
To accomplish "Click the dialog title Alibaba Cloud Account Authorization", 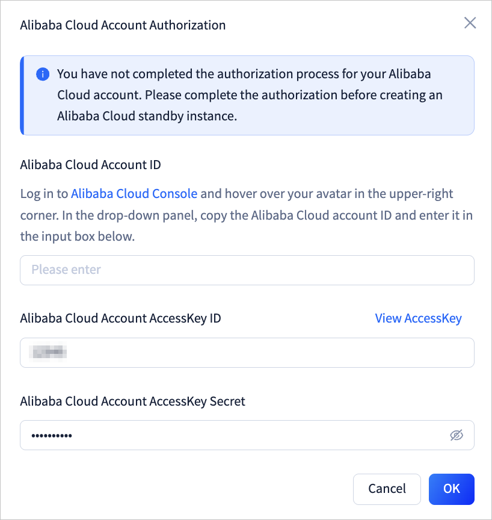I will pyautogui.click(x=123, y=25).
